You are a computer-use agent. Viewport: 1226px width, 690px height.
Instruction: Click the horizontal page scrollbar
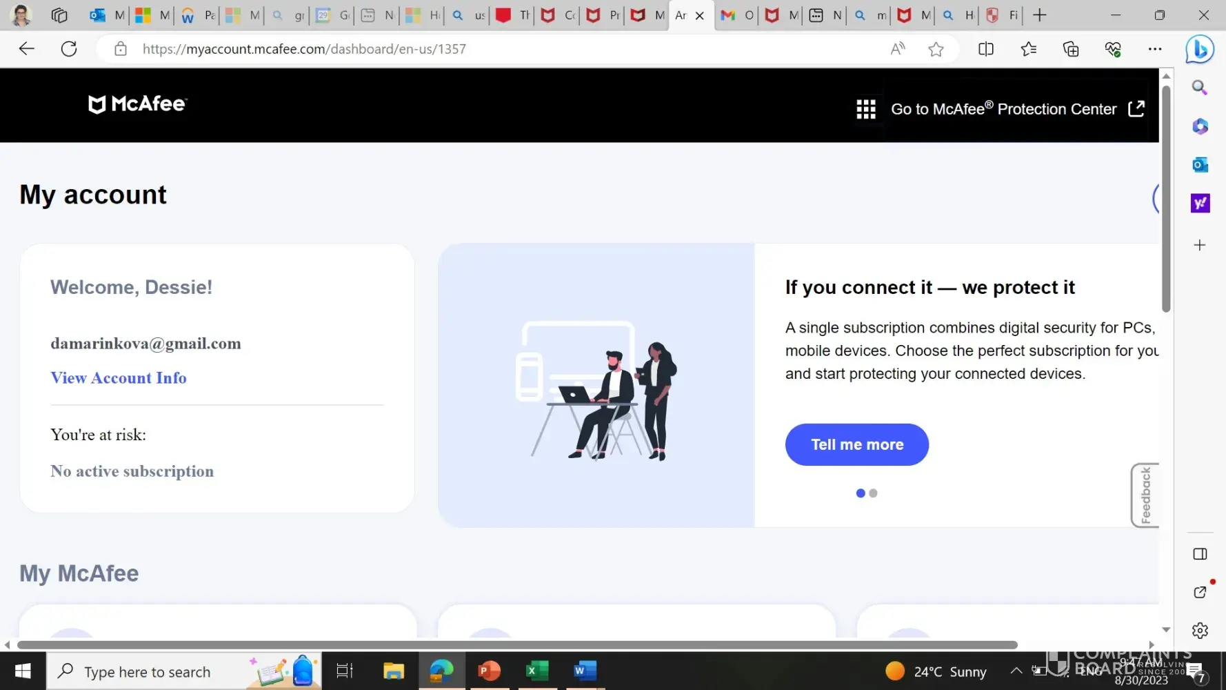tap(517, 645)
